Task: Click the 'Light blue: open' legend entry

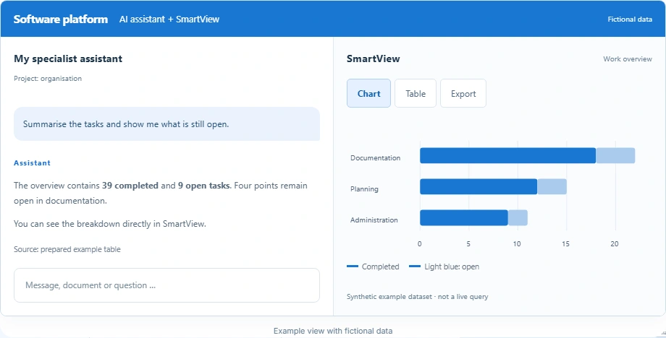Action: point(444,266)
